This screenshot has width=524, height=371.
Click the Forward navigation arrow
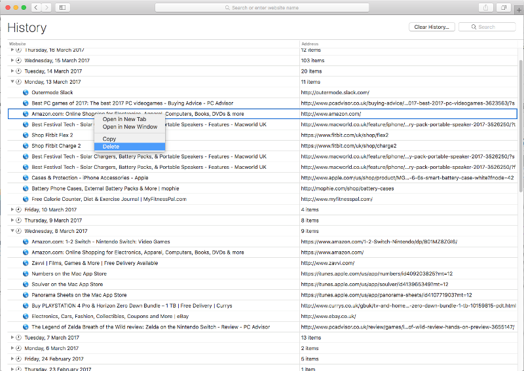coord(47,7)
